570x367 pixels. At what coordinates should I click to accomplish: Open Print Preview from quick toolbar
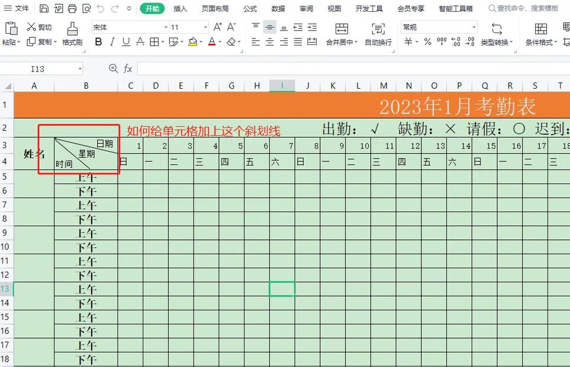(86, 8)
